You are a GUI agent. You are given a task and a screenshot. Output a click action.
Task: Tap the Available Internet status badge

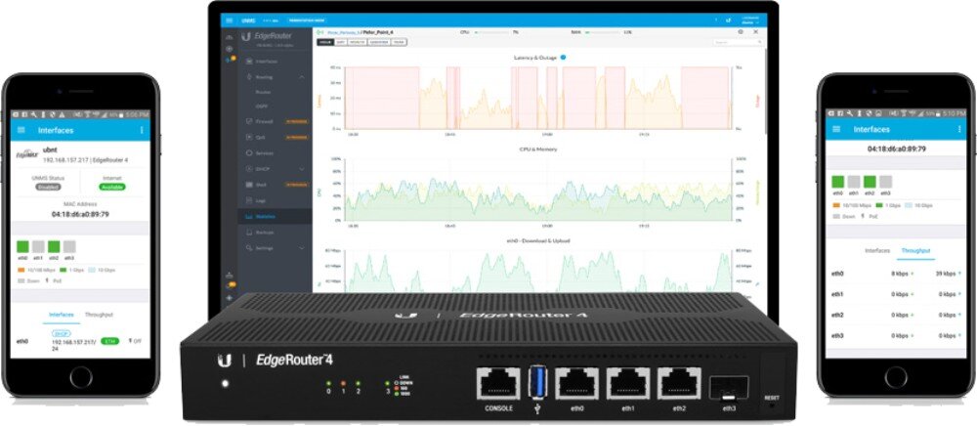[x=112, y=187]
